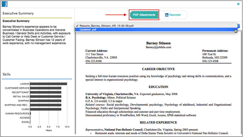The height and width of the screenshot is (137, 243).
Task: Click the attachment dropdown arrow button
Action: 238,26
